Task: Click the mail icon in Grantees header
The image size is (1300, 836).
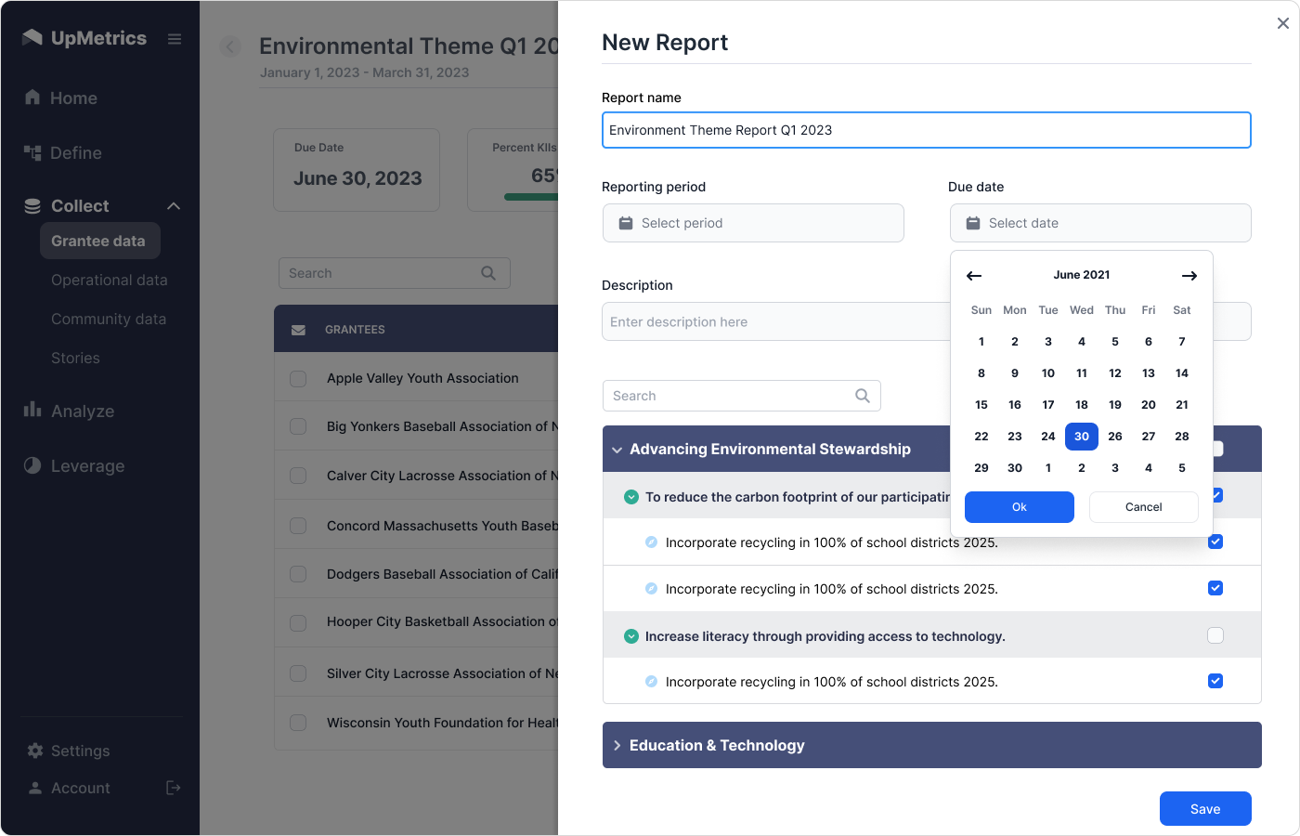Action: tap(298, 330)
